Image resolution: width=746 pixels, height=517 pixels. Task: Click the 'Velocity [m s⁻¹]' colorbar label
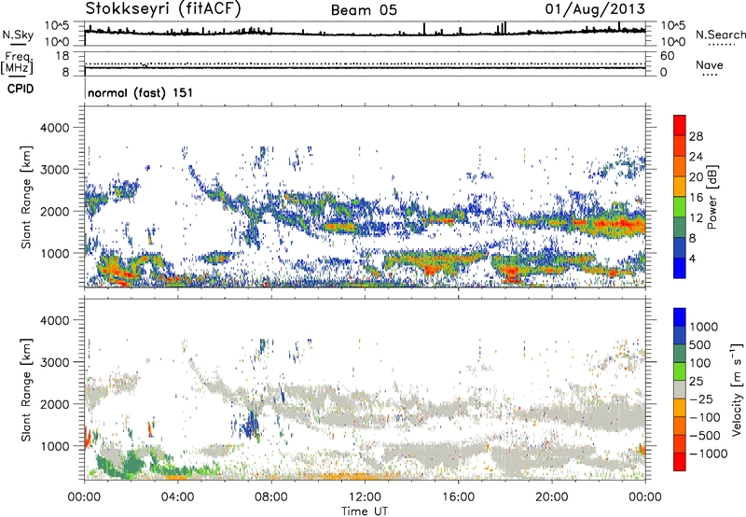click(737, 389)
